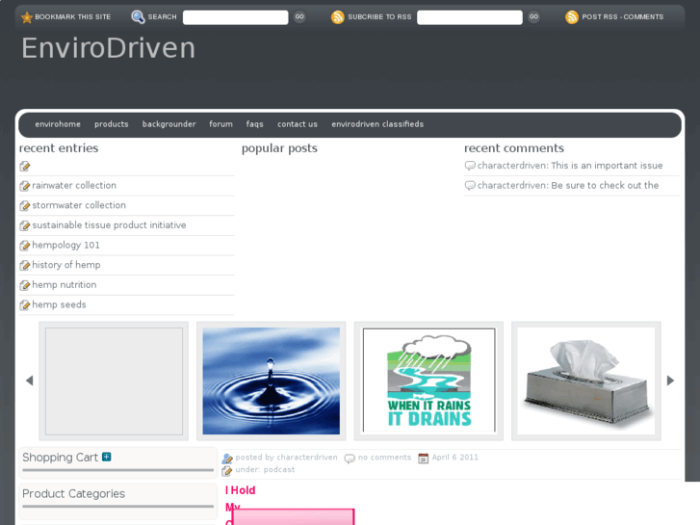Open the products menu item

(111, 124)
